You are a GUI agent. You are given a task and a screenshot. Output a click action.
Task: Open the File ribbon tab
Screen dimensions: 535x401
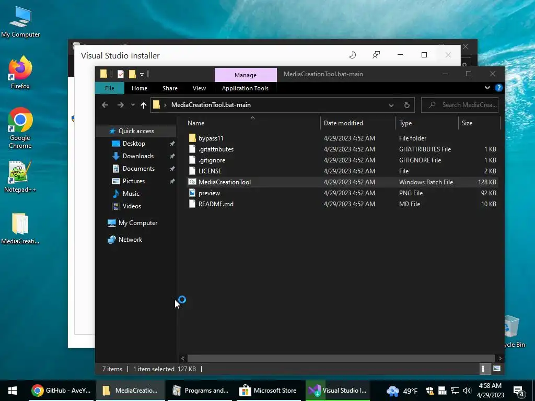(110, 88)
